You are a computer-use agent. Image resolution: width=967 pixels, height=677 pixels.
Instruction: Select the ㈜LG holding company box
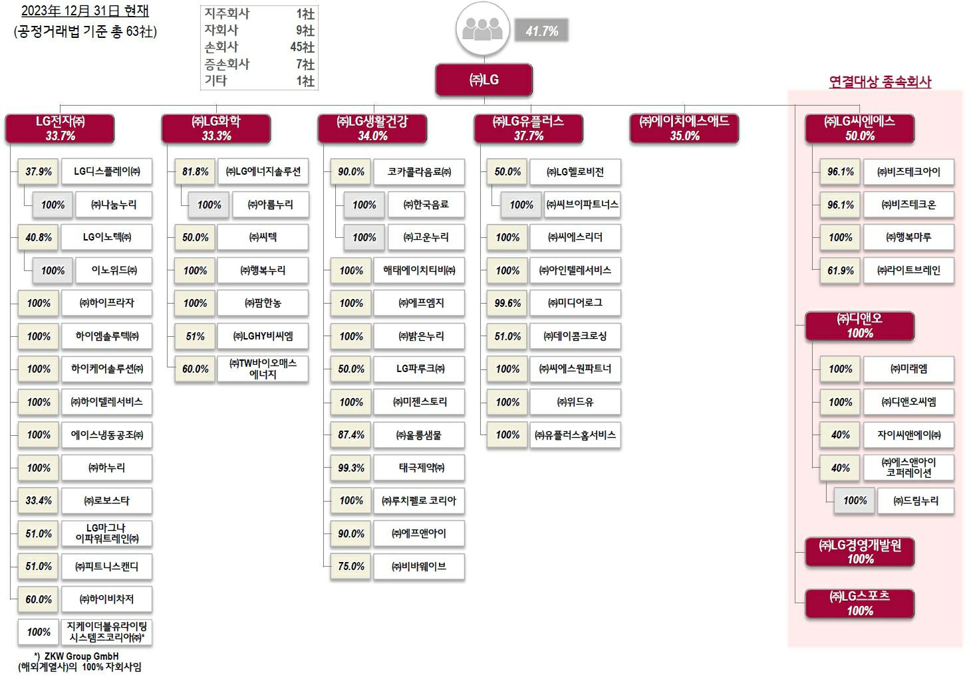pyautogui.click(x=484, y=80)
